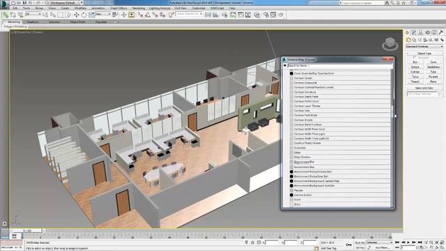Open the reference coordinate system View dropdown
Image resolution: width=446 pixels, height=251 pixels.
click(103, 14)
